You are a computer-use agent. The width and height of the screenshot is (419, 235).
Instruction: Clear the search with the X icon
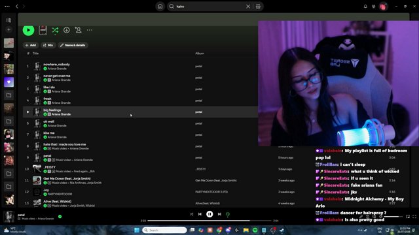pos(248,7)
